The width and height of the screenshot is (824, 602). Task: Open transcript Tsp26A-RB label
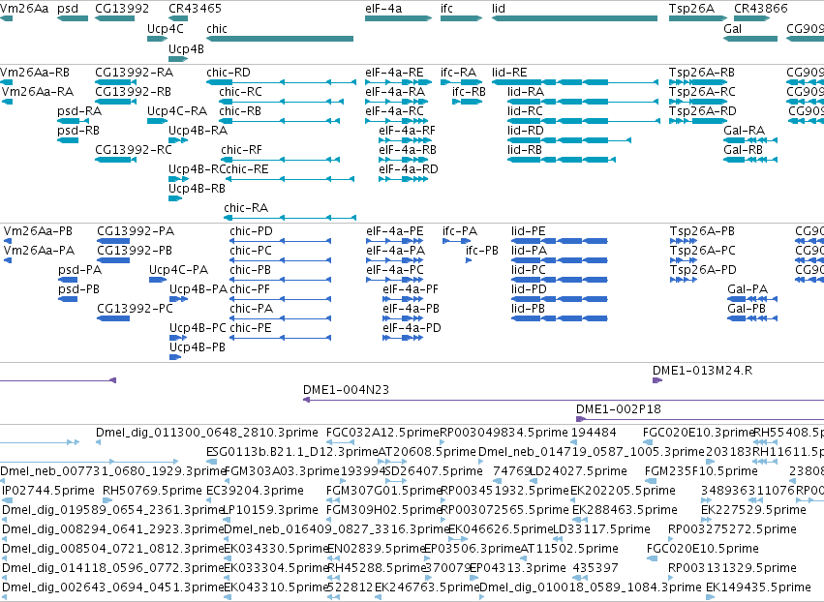tap(702, 72)
